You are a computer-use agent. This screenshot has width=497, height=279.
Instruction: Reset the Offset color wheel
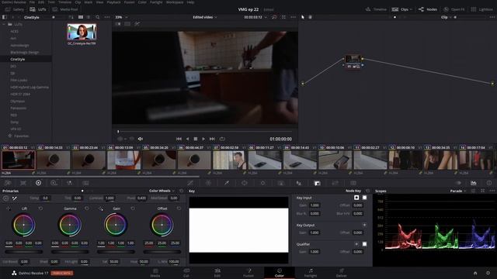[179, 208]
